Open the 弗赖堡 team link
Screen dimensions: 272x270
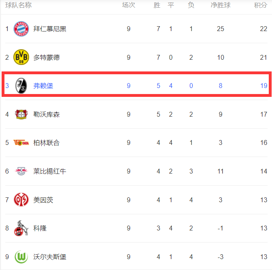pyautogui.click(x=43, y=86)
